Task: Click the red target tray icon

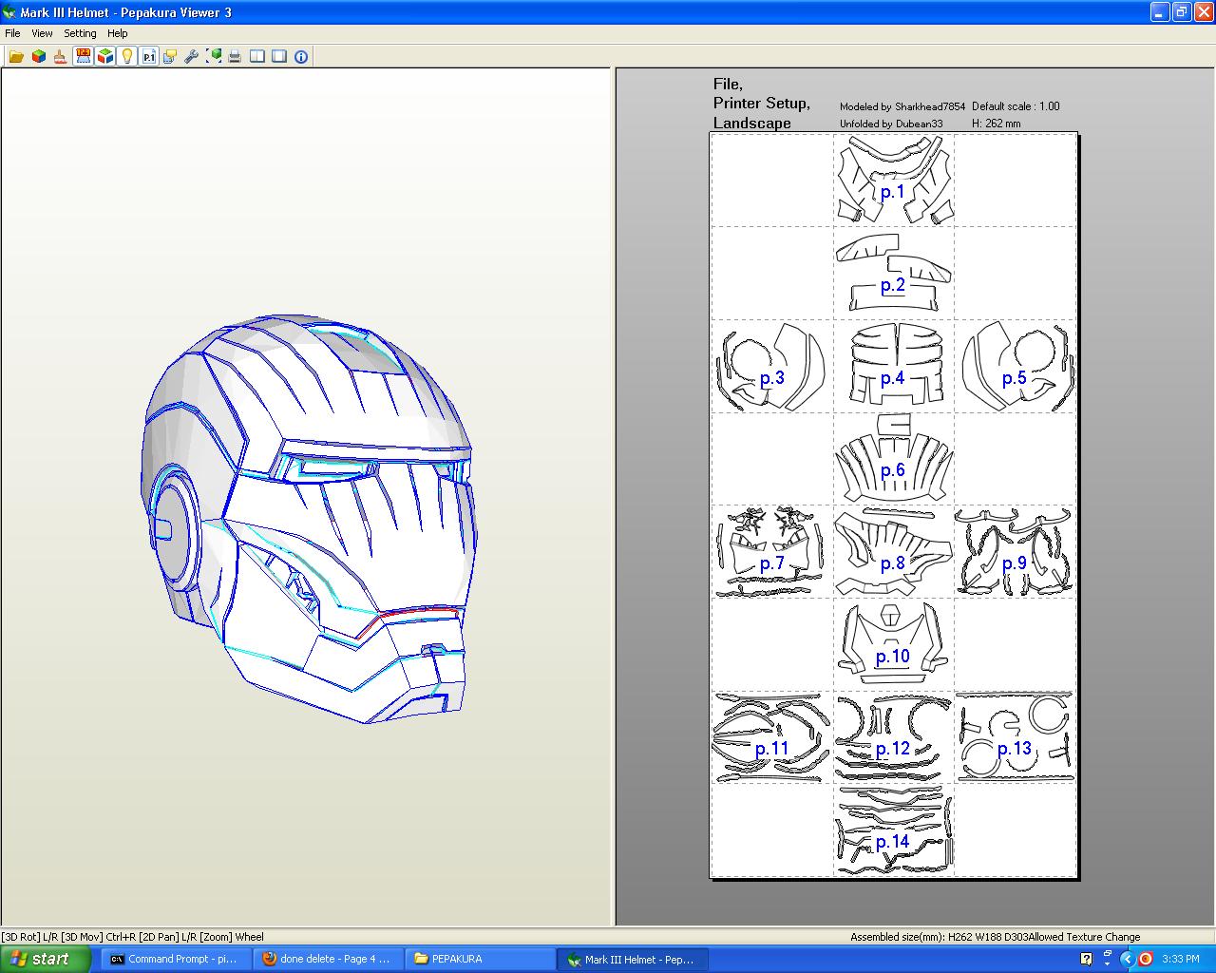Action: click(x=1146, y=959)
